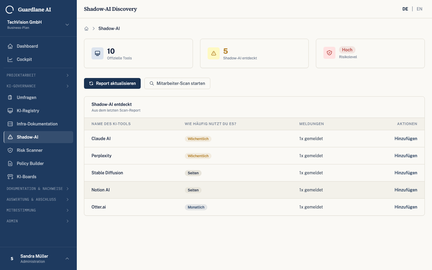Click Hinzufügen in the Notion AI row
432x270 pixels.
click(x=406, y=190)
